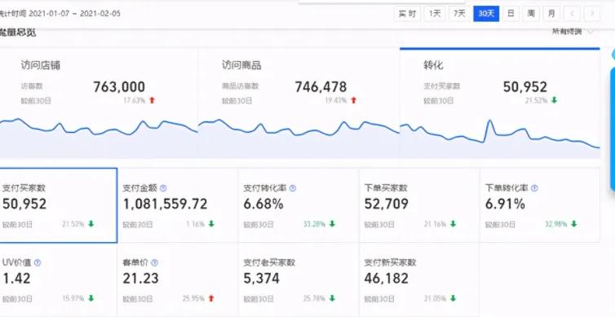
Task: Switch time range to 7天
Action: click(459, 14)
